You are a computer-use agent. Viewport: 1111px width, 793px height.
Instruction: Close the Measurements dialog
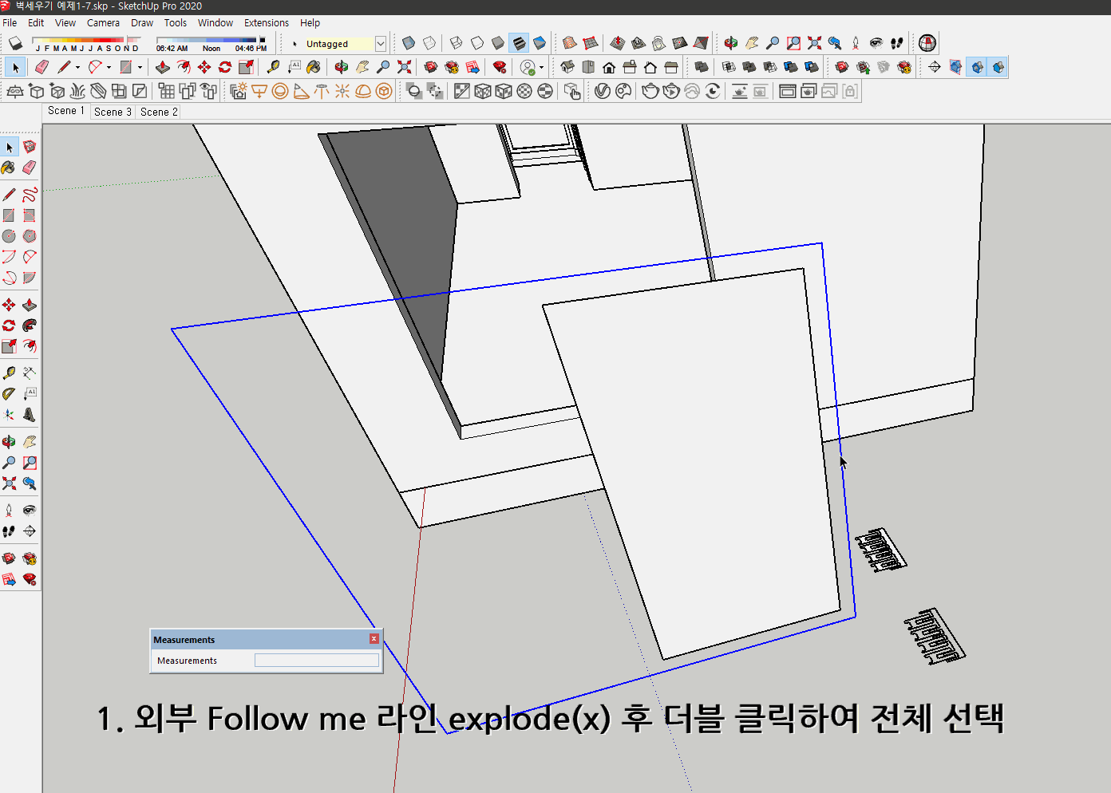373,638
